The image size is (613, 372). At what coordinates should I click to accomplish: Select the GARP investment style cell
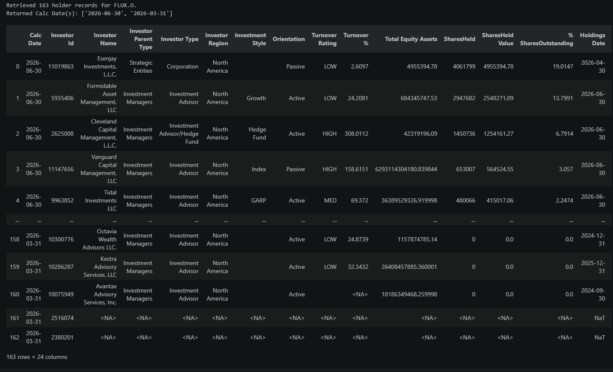coord(258,200)
